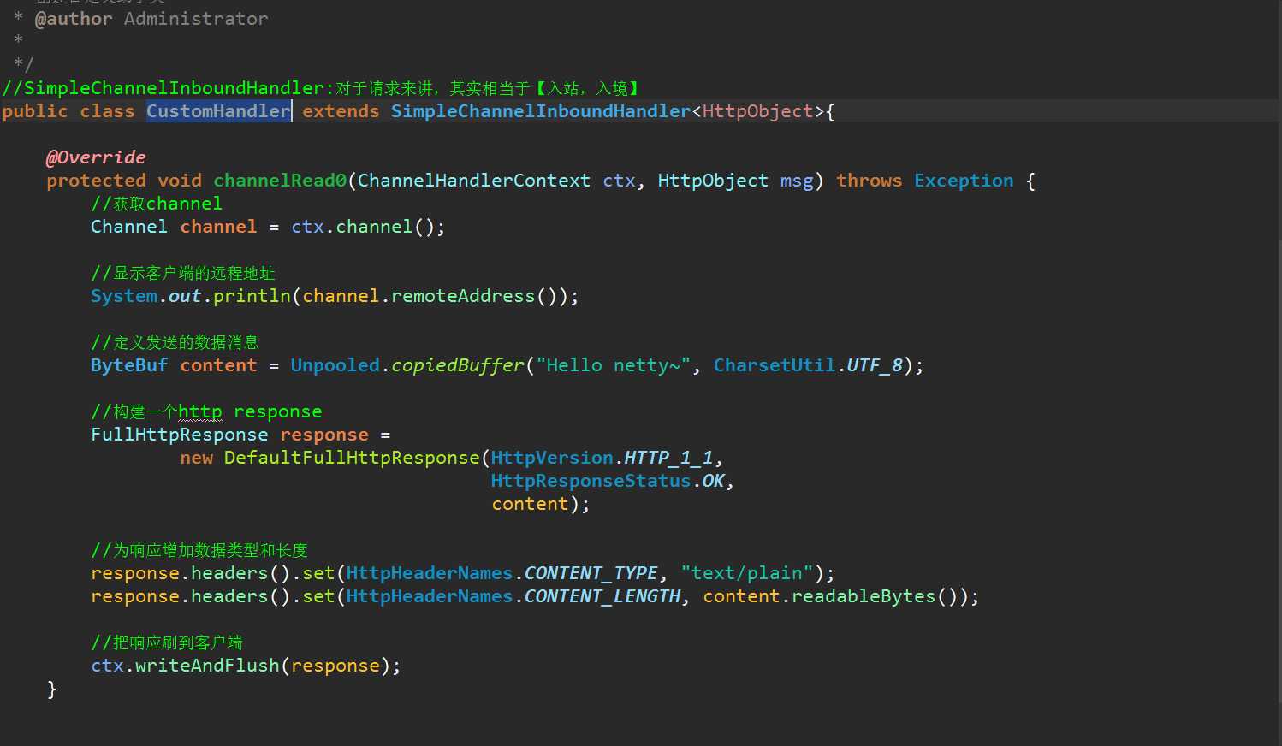Click the CustomHandler class name
This screenshot has width=1282, height=746.
click(x=218, y=111)
